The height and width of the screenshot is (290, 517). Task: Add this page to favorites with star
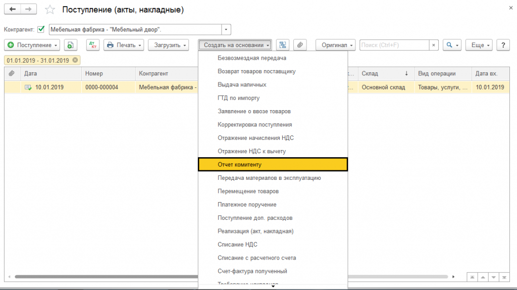pos(50,10)
